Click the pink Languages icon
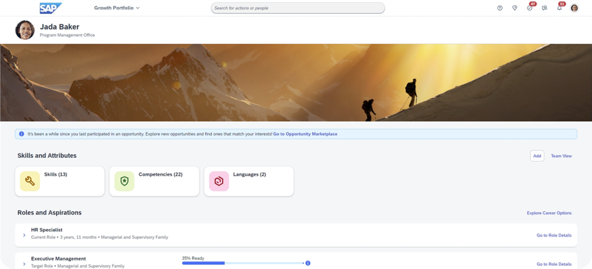592x269 pixels. click(x=219, y=181)
